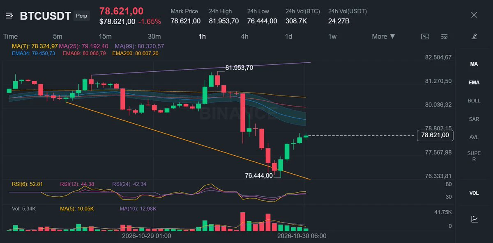Click the volume MA(5) 10.05K legend
The image size is (493, 243).
[x=77, y=209]
